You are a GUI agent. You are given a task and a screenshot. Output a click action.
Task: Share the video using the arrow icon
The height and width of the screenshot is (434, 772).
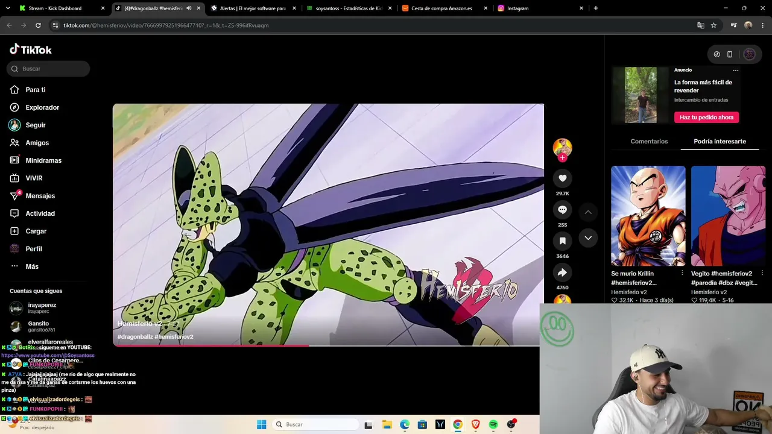[562, 272]
